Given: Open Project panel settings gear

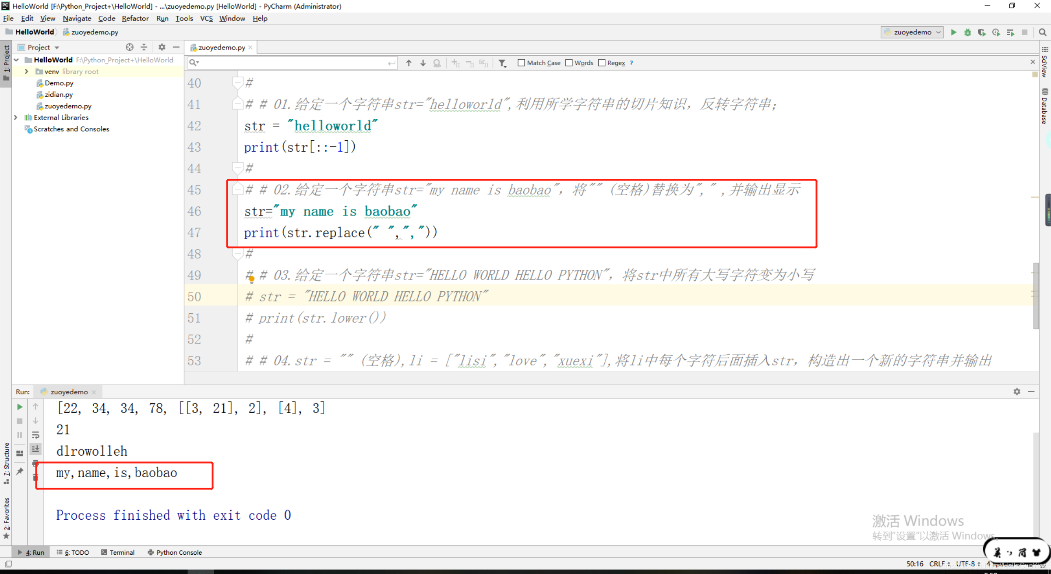Looking at the screenshot, I should (162, 47).
